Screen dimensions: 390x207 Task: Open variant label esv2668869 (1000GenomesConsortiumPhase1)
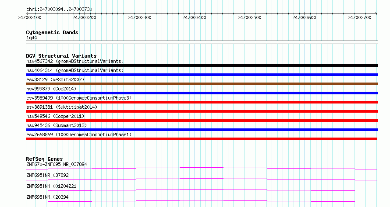point(79,135)
